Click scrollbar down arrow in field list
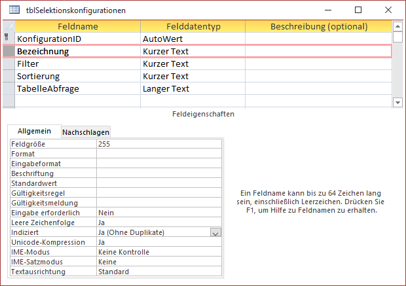The width and height of the screenshot is (406, 286). (397, 103)
